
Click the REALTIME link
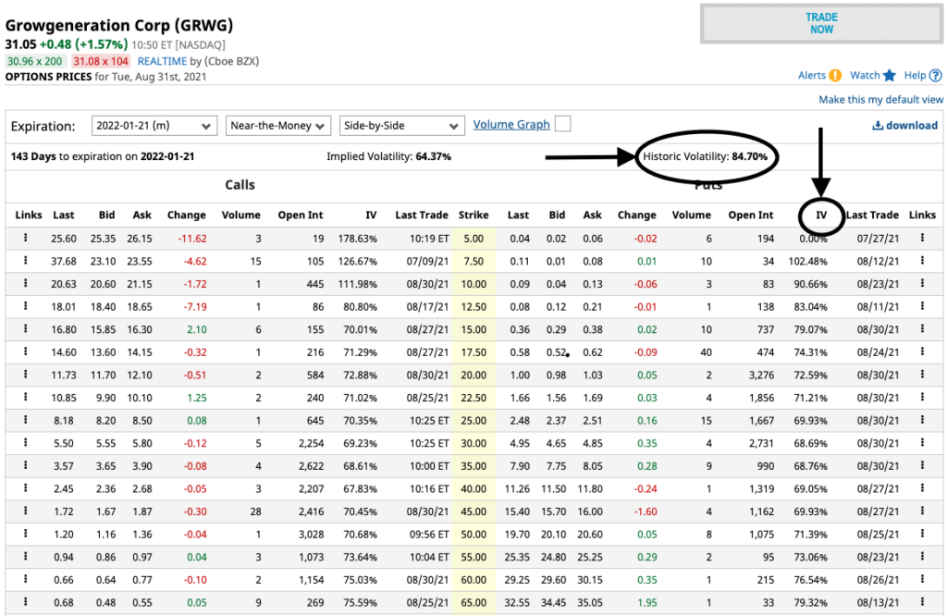click(163, 61)
